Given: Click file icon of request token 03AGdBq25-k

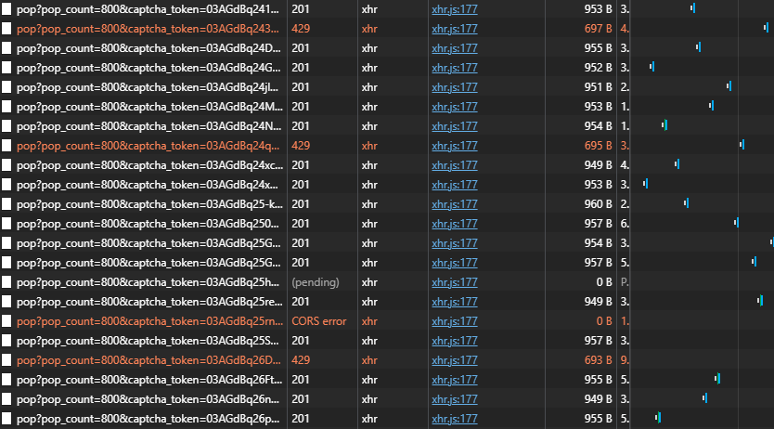Looking at the screenshot, I should click(6, 204).
